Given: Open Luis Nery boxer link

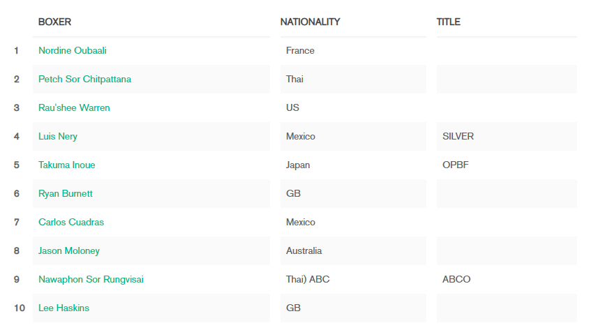Looking at the screenshot, I should click(x=58, y=136).
